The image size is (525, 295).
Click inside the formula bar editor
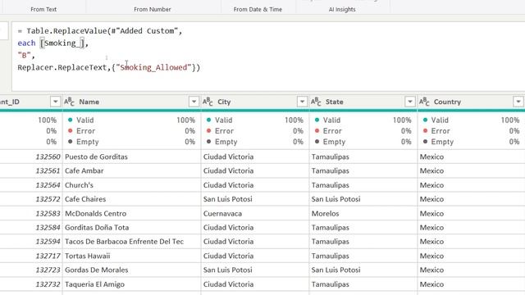tap(268, 57)
